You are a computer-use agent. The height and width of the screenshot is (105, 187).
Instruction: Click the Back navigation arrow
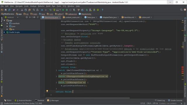point(42,10)
